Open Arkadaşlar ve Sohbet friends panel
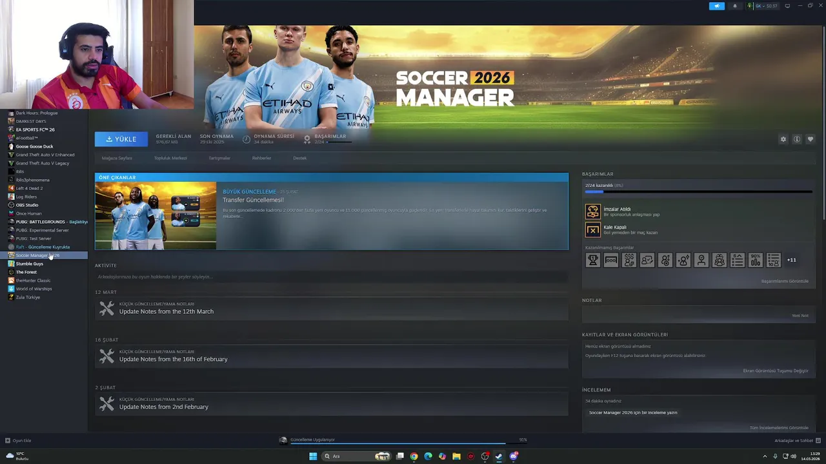This screenshot has width=826, height=464. point(796,440)
